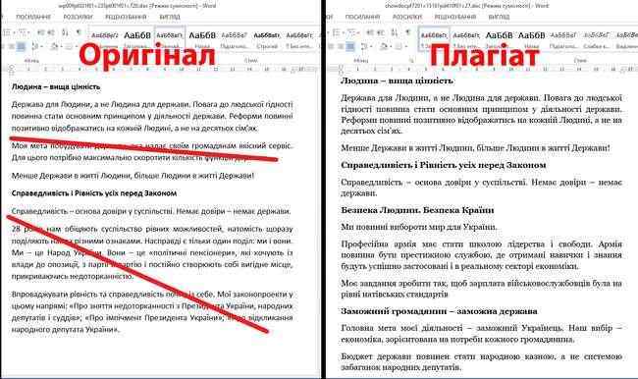The height and width of the screenshot is (379, 638).
Task: Open the РЕЦЕНЗУВАННЯ tab in the Плагіат window
Action: point(454,17)
